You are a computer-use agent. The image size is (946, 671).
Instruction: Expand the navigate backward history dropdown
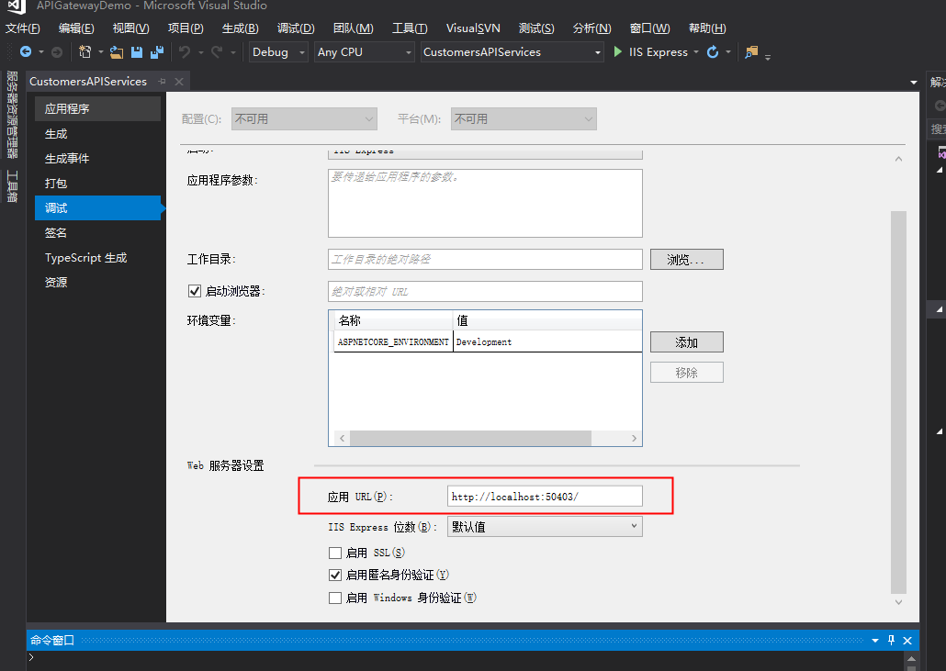pyautogui.click(x=41, y=51)
